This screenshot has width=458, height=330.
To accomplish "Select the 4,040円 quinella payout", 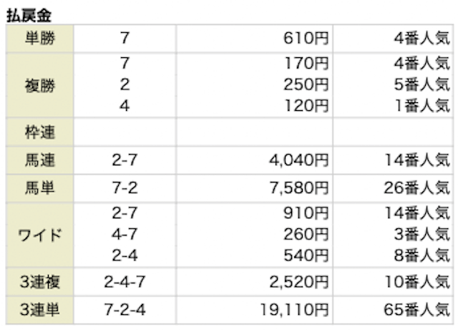I will coord(299,160).
